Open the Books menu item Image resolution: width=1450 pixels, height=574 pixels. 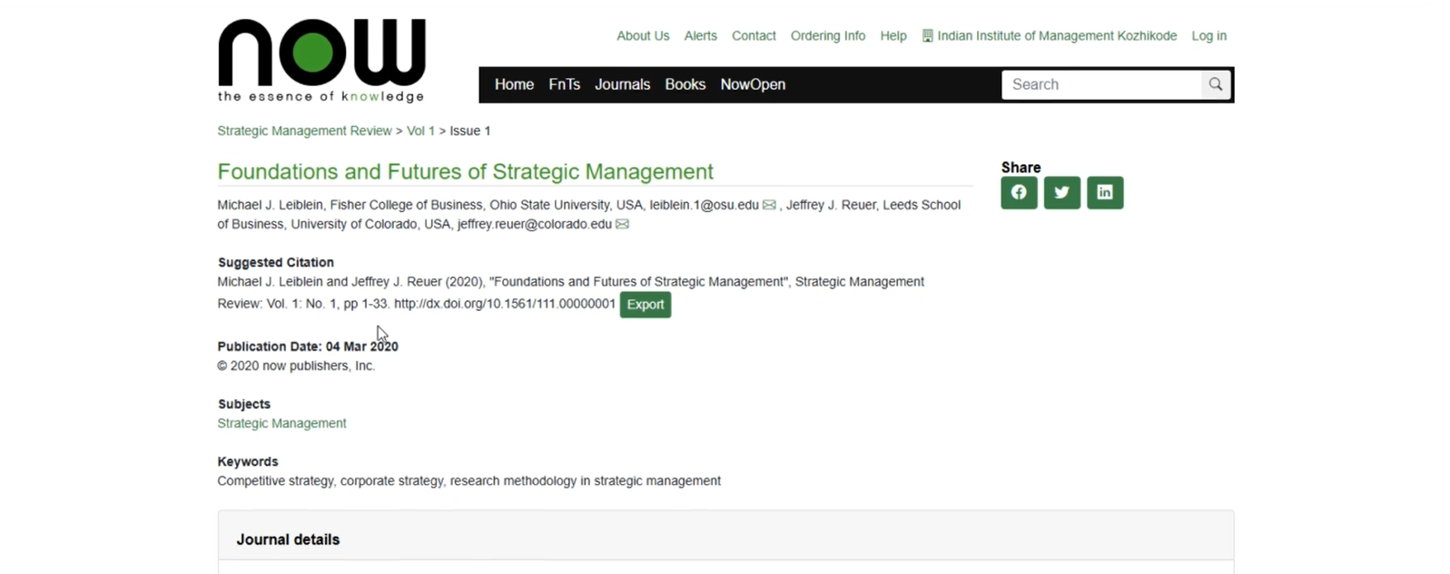(x=685, y=84)
